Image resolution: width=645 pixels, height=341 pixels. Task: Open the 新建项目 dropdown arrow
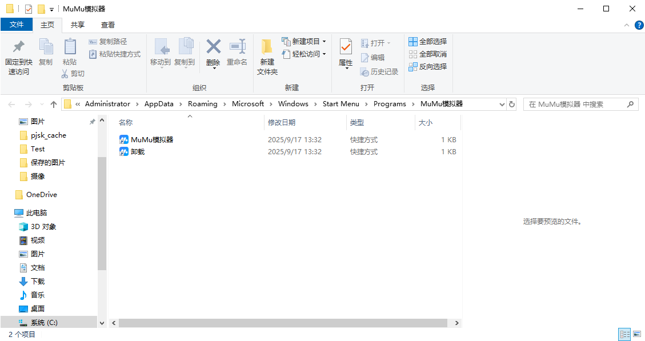coord(323,41)
